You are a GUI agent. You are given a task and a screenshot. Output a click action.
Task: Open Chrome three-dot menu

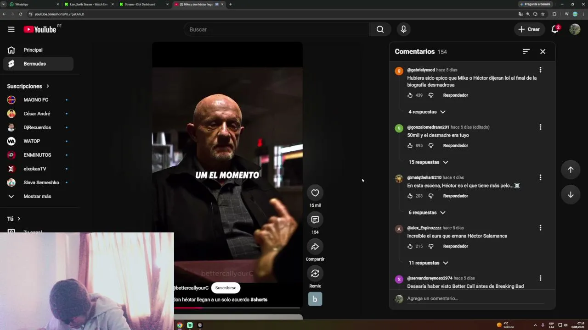pyautogui.click(x=582, y=14)
